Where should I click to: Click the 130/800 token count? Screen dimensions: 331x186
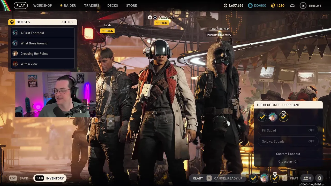click(x=260, y=5)
